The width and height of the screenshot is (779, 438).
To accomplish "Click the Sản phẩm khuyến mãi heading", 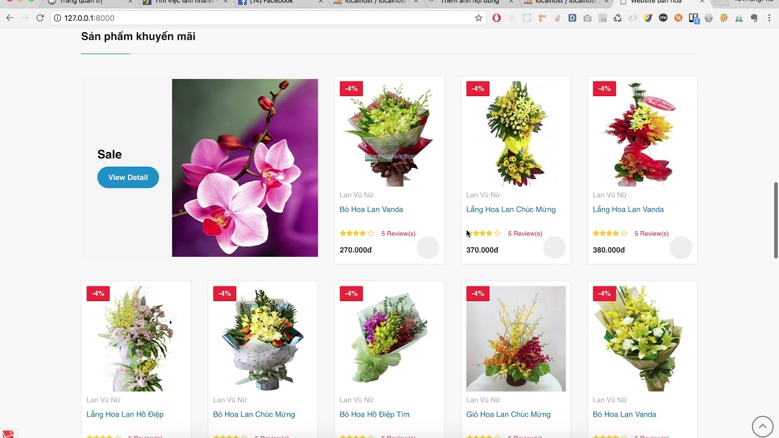I will (138, 36).
